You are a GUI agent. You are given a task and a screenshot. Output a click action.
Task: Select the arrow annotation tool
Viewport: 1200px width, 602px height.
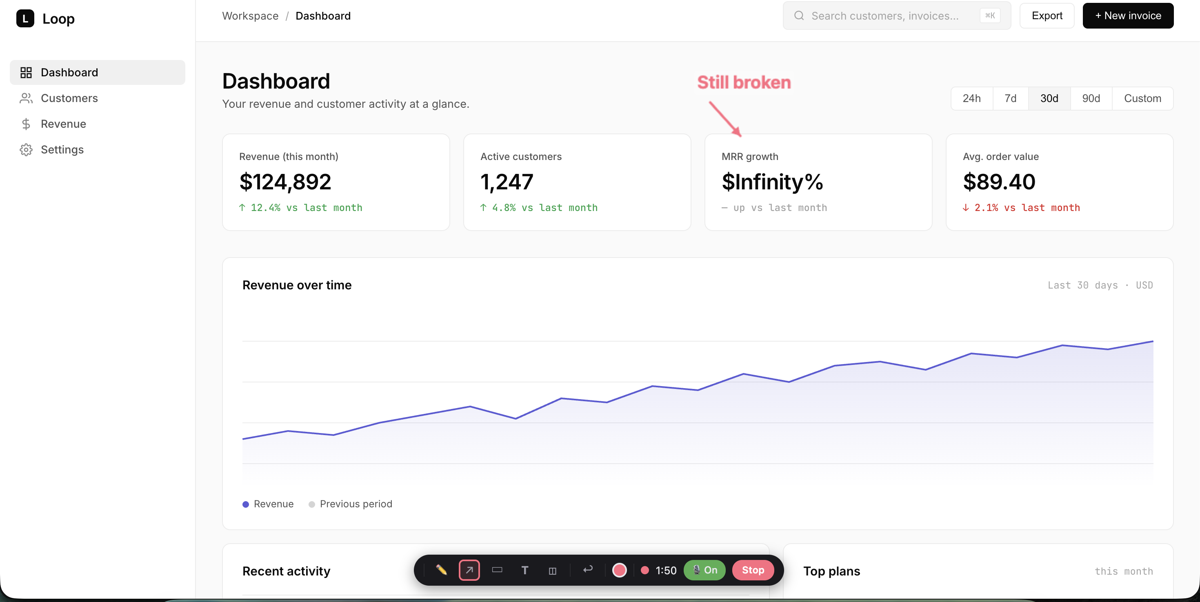[469, 570]
